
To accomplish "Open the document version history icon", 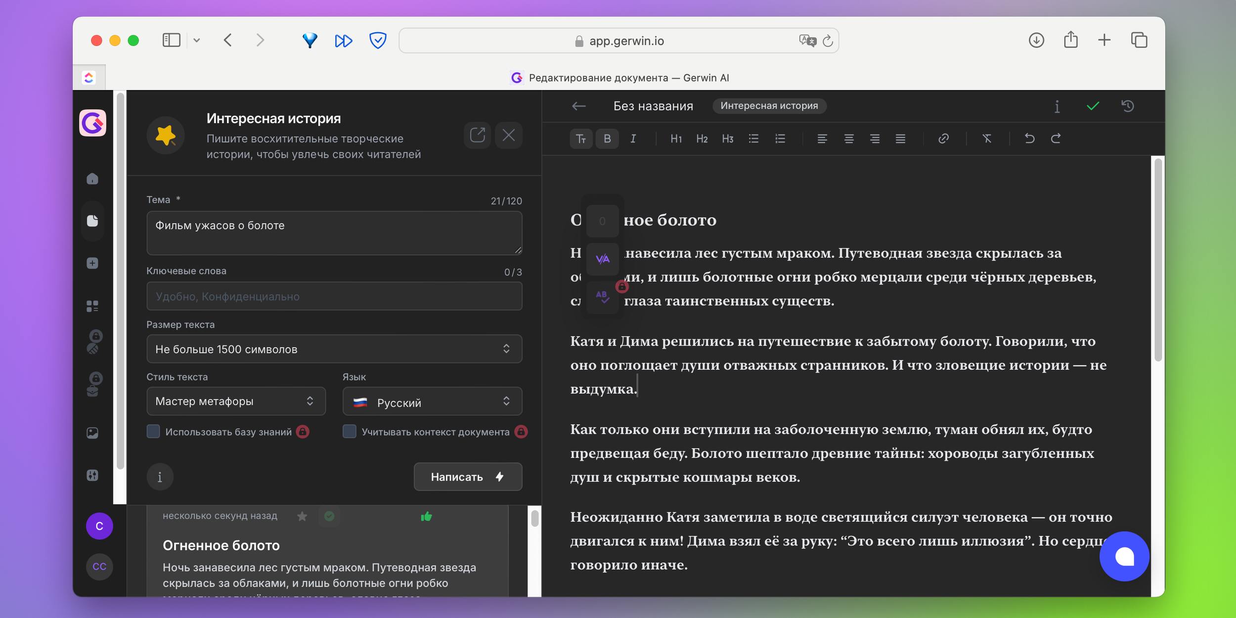I will click(1128, 106).
